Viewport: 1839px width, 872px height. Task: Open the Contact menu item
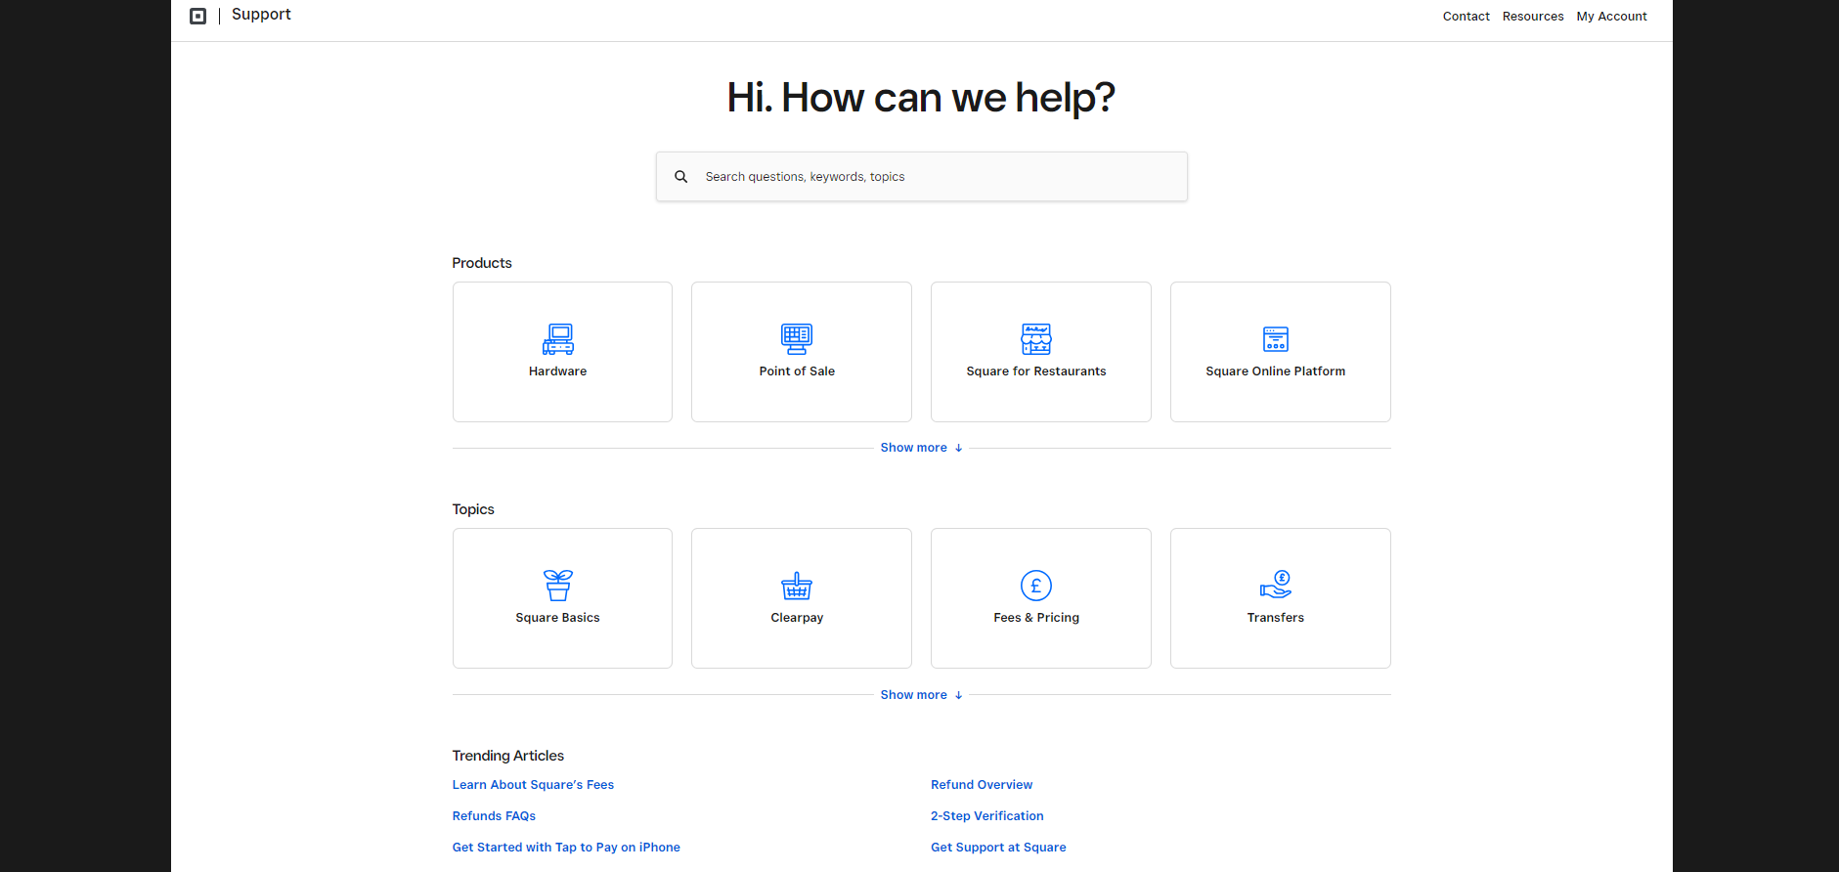[x=1466, y=17]
